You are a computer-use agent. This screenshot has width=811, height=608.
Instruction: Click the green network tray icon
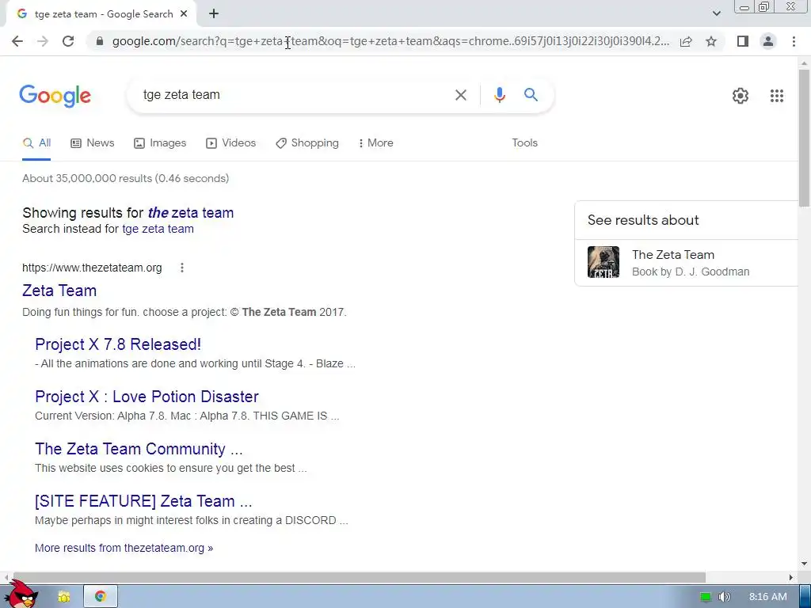705,597
